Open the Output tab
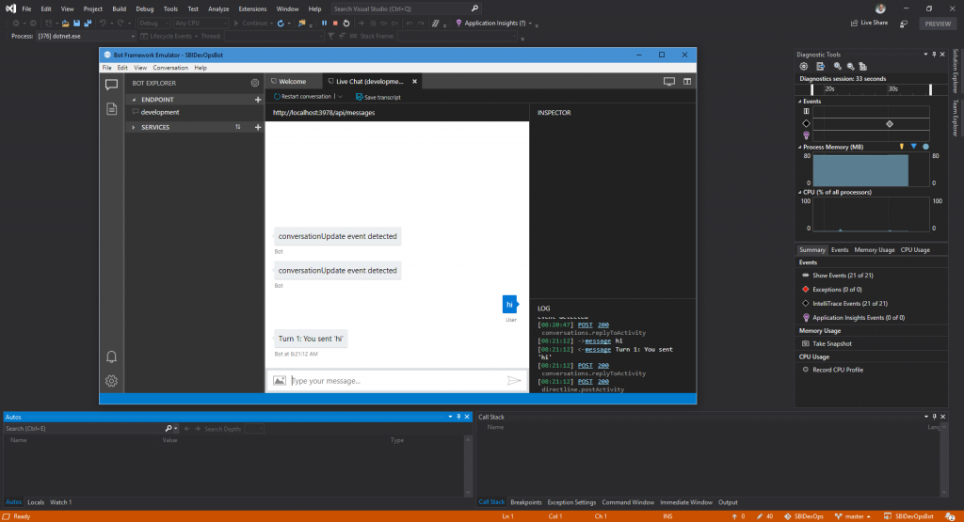This screenshot has height=522, width=964. pos(728,502)
